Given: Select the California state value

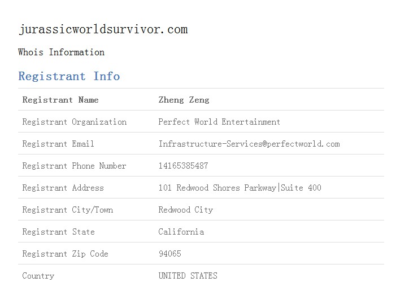Looking at the screenshot, I should (181, 232).
